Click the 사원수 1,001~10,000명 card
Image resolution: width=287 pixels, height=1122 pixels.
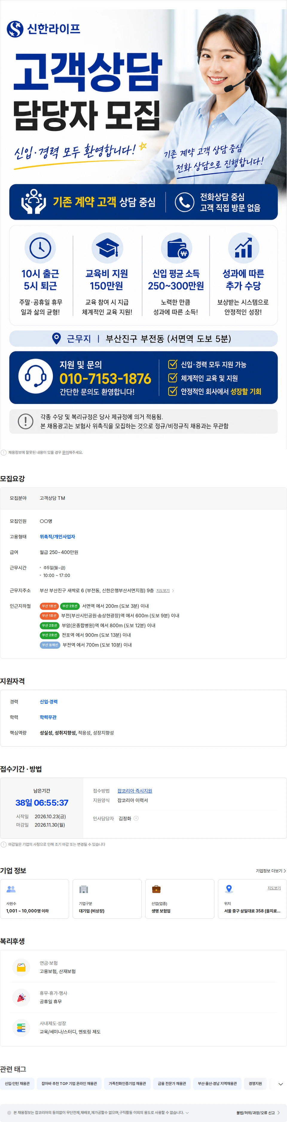[x=34, y=899]
